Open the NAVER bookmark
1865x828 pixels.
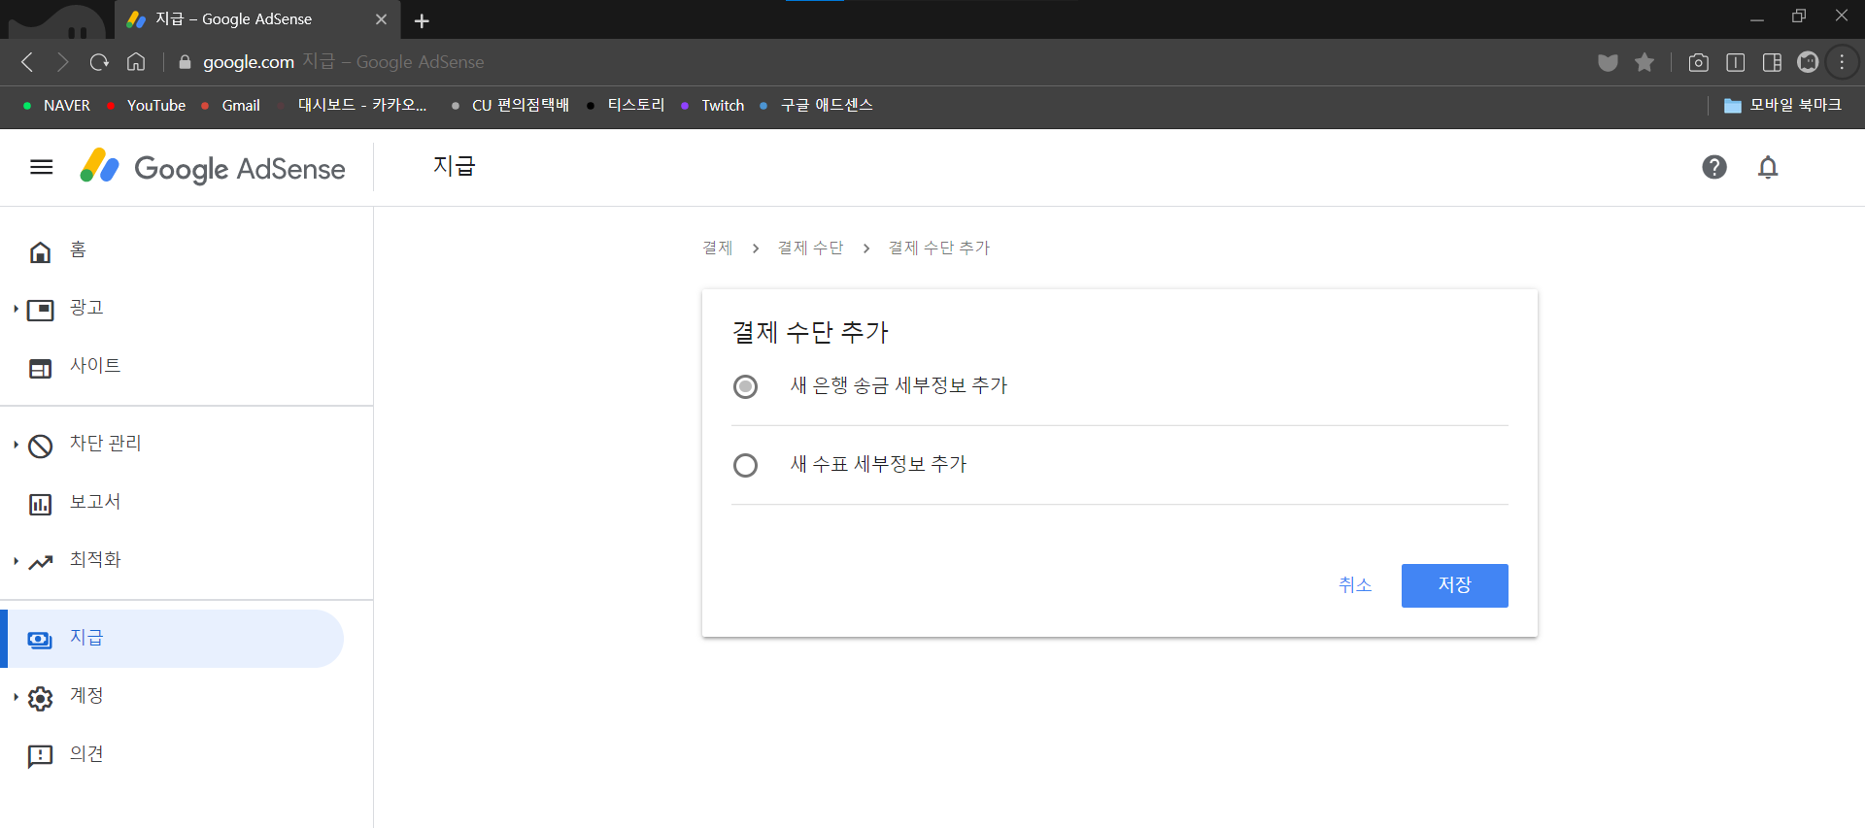click(57, 105)
